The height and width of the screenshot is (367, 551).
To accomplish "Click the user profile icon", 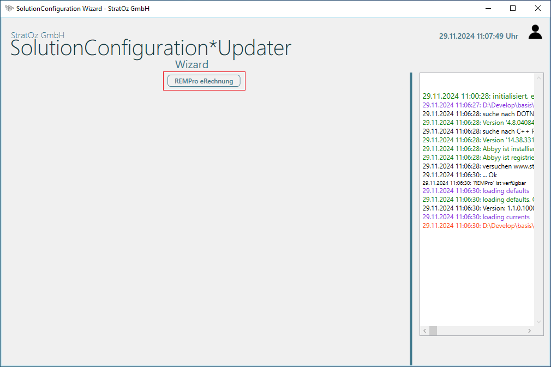I will [535, 32].
